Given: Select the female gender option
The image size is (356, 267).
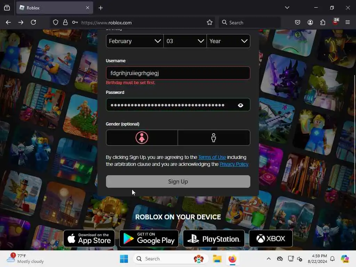Looking at the screenshot, I should [x=142, y=138].
